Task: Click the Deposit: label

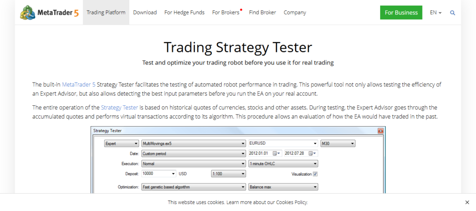Action: (132, 174)
